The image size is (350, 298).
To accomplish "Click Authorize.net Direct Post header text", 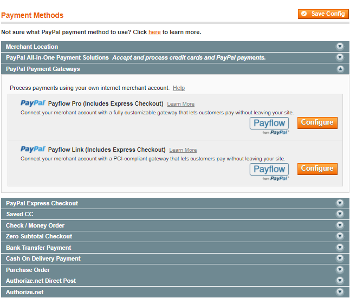I will 41,281.
